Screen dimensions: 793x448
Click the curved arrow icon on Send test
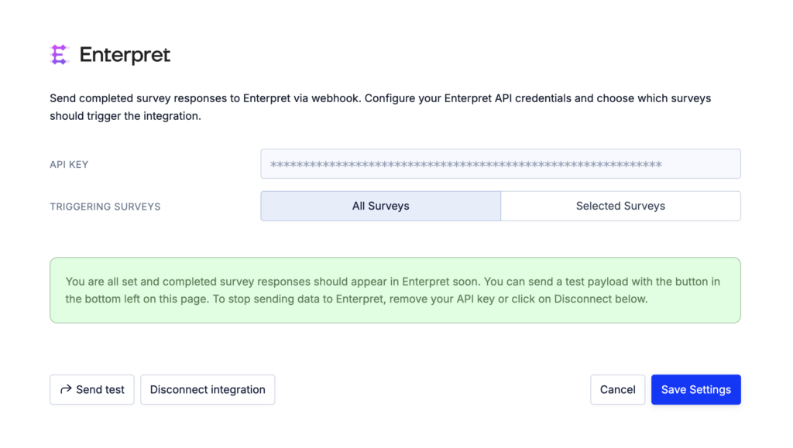coord(66,389)
